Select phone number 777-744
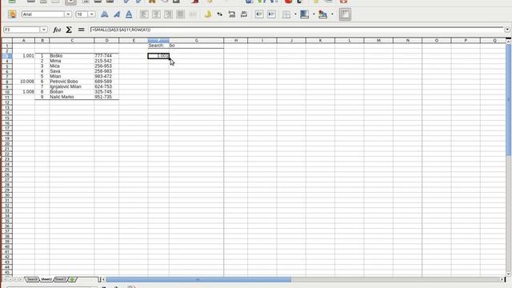 (x=106, y=56)
